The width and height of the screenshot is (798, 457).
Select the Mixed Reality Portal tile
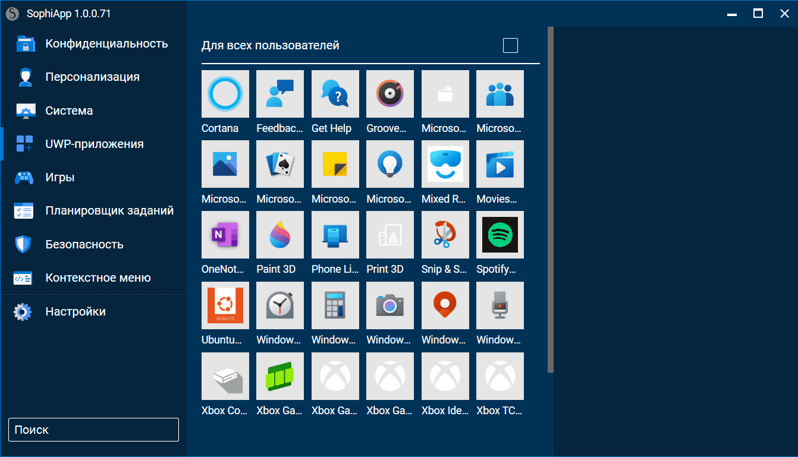(x=445, y=164)
